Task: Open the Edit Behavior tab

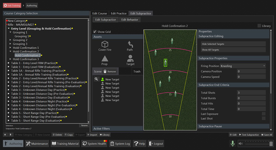Action: tap(130, 20)
